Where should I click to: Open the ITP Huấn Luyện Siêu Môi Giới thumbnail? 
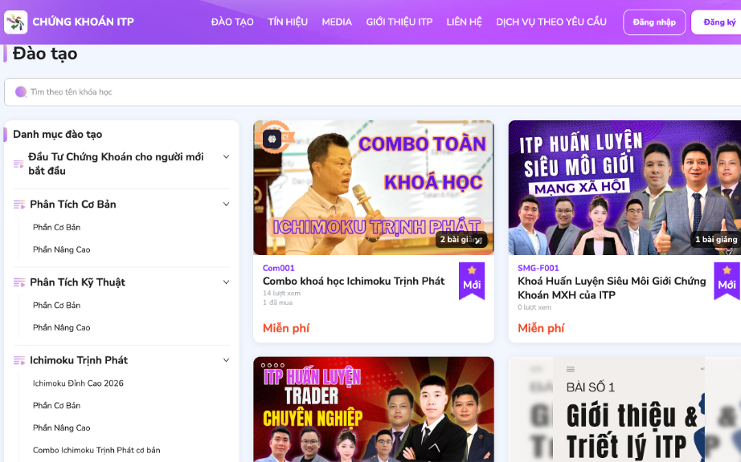tap(624, 188)
